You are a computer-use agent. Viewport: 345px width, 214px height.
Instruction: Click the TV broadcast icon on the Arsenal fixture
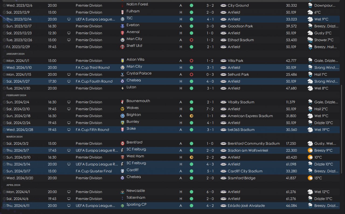tap(69, 33)
